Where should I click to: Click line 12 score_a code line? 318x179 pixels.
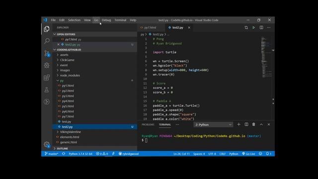[x=162, y=88]
